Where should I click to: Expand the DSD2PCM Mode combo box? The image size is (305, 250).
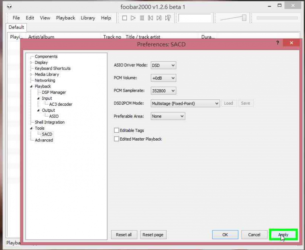(x=185, y=103)
